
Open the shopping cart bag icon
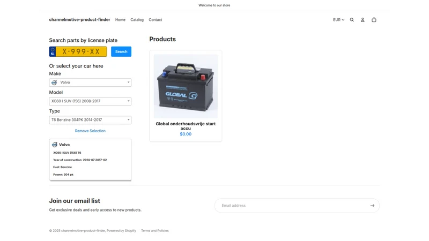[374, 20]
